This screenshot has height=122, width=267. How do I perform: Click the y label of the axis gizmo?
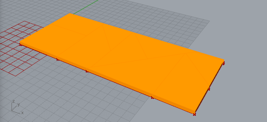click(19, 104)
